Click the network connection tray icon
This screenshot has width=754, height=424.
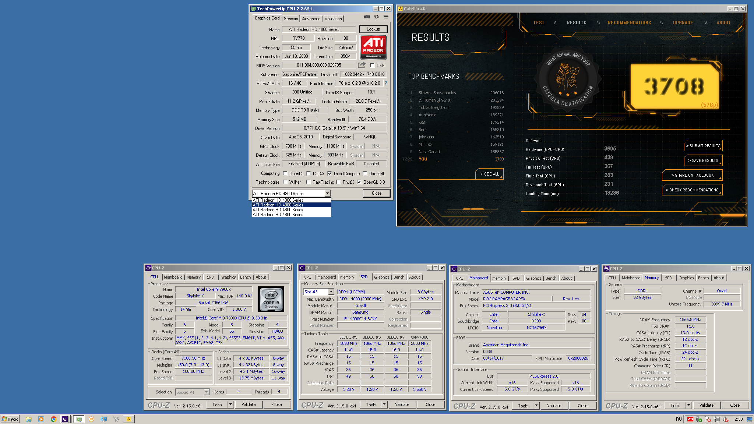pyautogui.click(x=716, y=419)
